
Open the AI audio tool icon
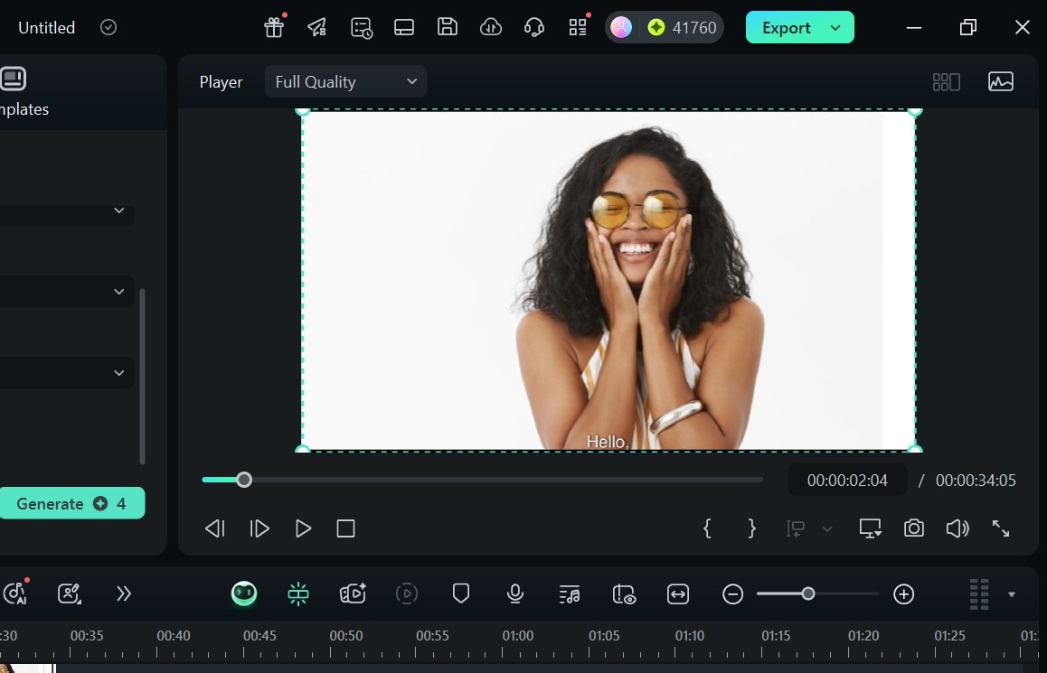tap(16, 593)
